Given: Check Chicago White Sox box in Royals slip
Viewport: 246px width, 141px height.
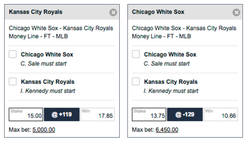Looking at the screenshot, I should [x=13, y=54].
